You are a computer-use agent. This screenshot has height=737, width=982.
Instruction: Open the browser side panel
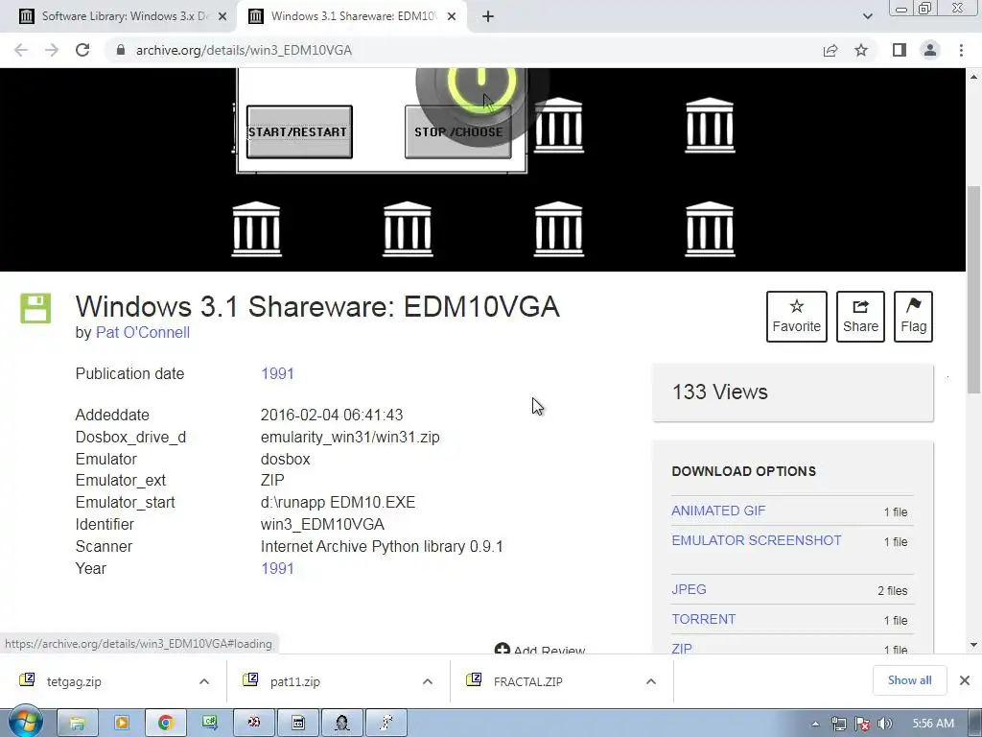(900, 50)
